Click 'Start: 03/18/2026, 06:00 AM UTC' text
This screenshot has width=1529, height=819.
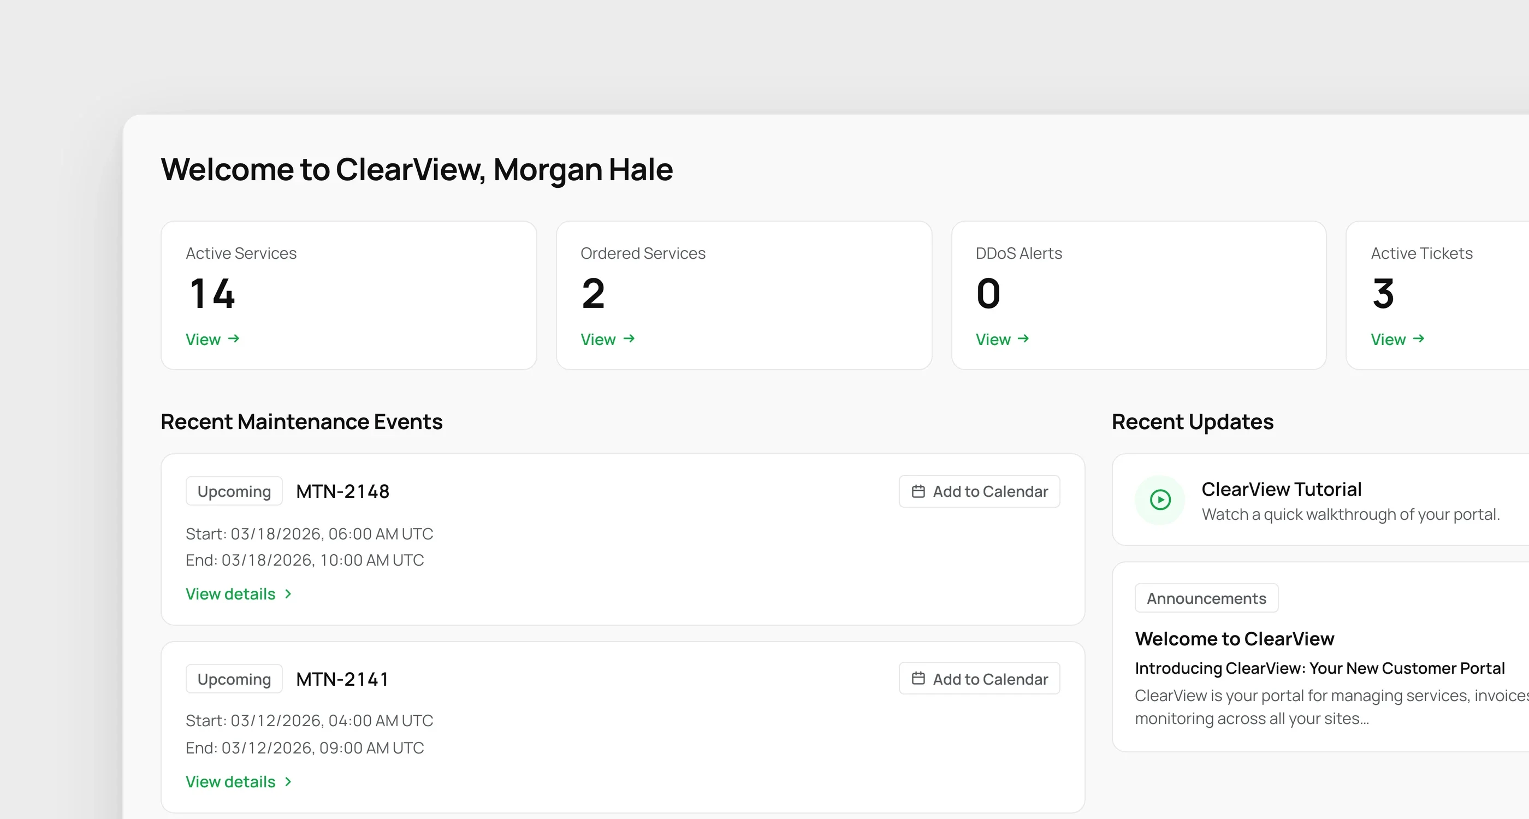point(309,533)
